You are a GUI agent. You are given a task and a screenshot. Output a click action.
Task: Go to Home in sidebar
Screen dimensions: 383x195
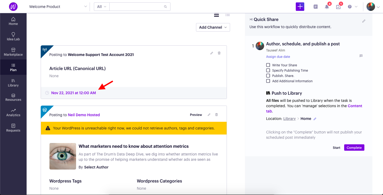(x=13, y=21)
